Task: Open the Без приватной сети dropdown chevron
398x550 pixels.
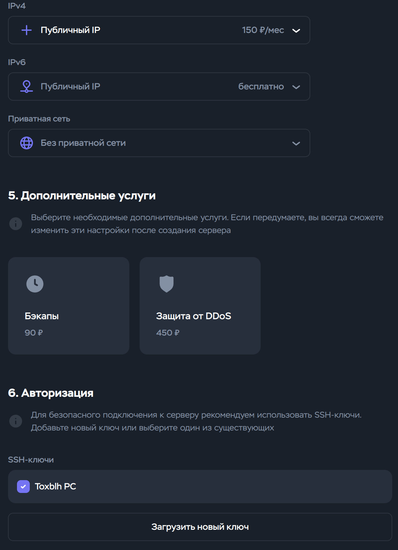Action: click(x=296, y=143)
